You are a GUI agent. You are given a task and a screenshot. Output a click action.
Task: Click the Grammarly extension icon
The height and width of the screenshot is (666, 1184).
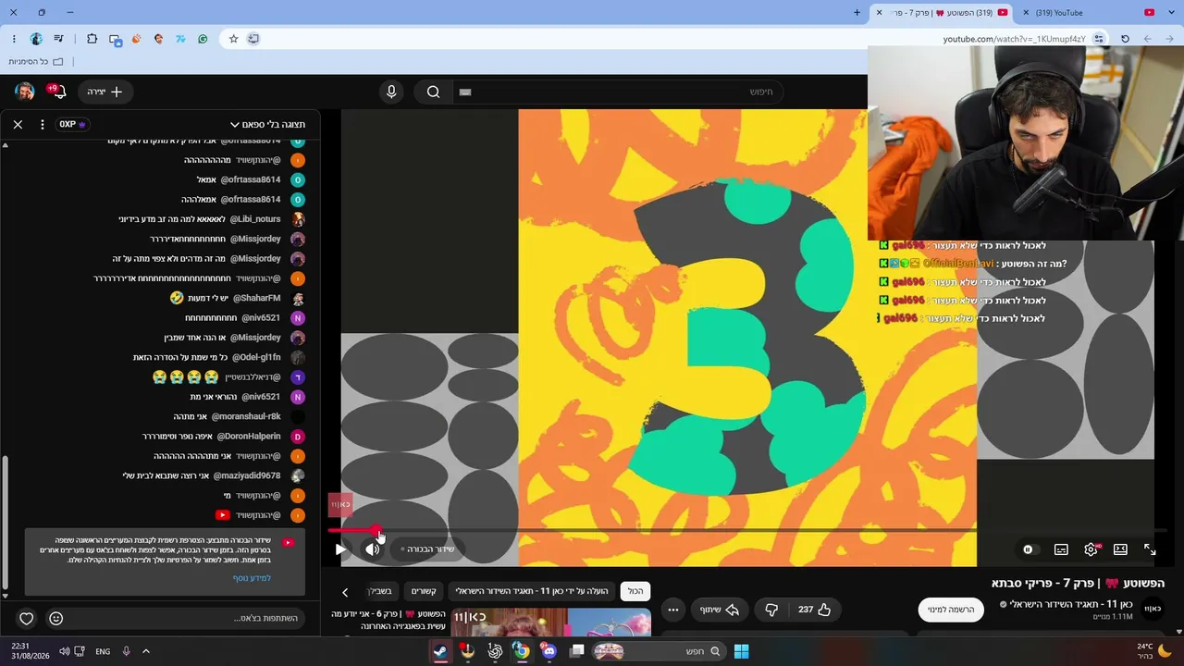pyautogui.click(x=203, y=39)
